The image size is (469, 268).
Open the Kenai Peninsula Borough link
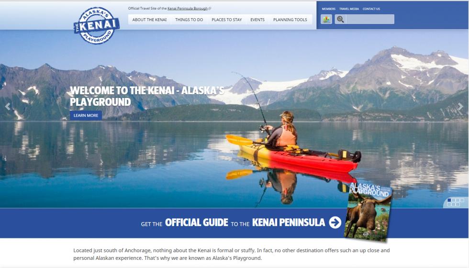(188, 8)
